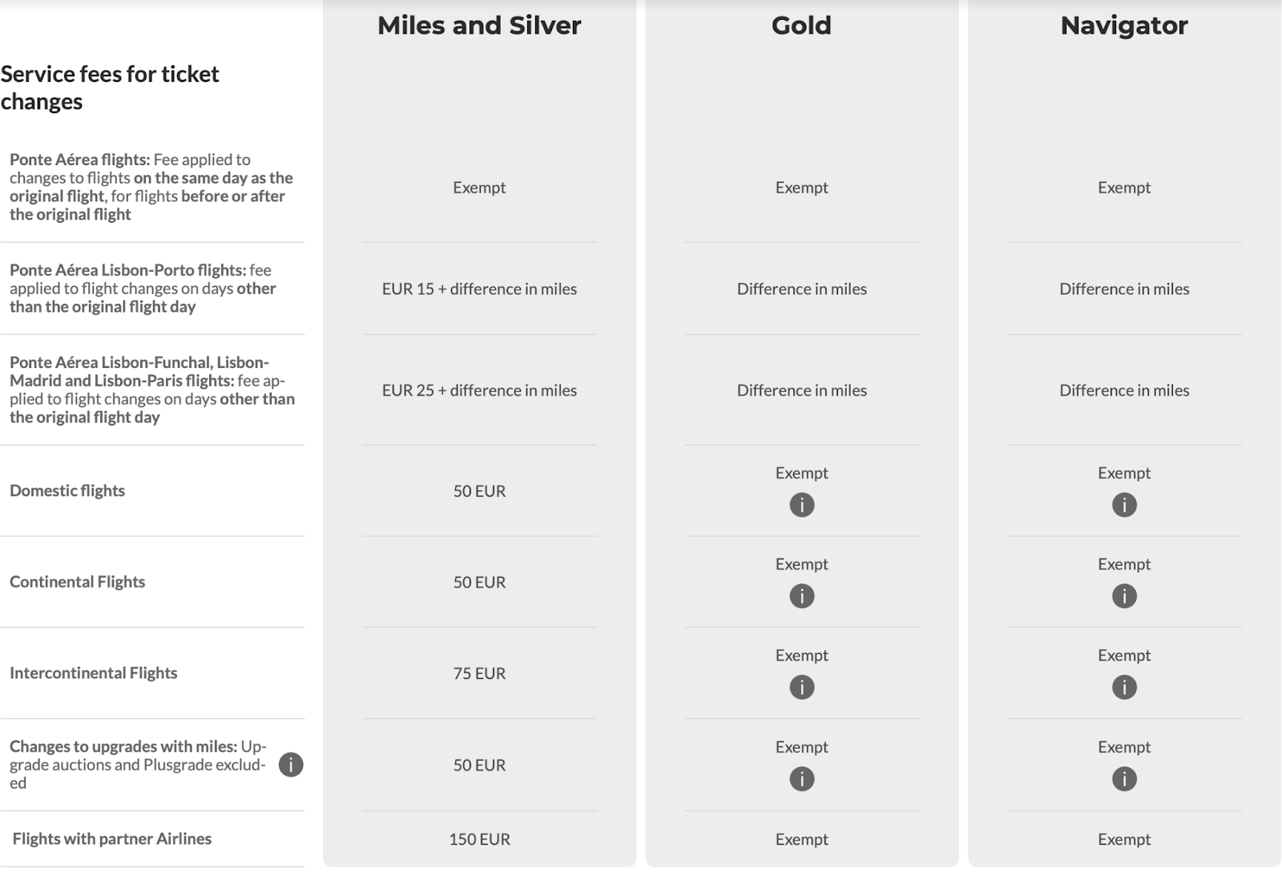Click the Navigator info icon for upgrades with miles
This screenshot has height=872, width=1282.
point(1125,778)
